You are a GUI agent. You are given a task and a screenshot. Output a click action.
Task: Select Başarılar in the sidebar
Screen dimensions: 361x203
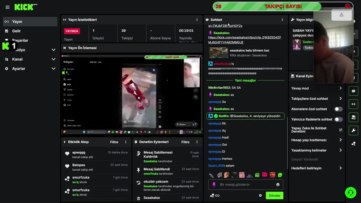coord(30,40)
